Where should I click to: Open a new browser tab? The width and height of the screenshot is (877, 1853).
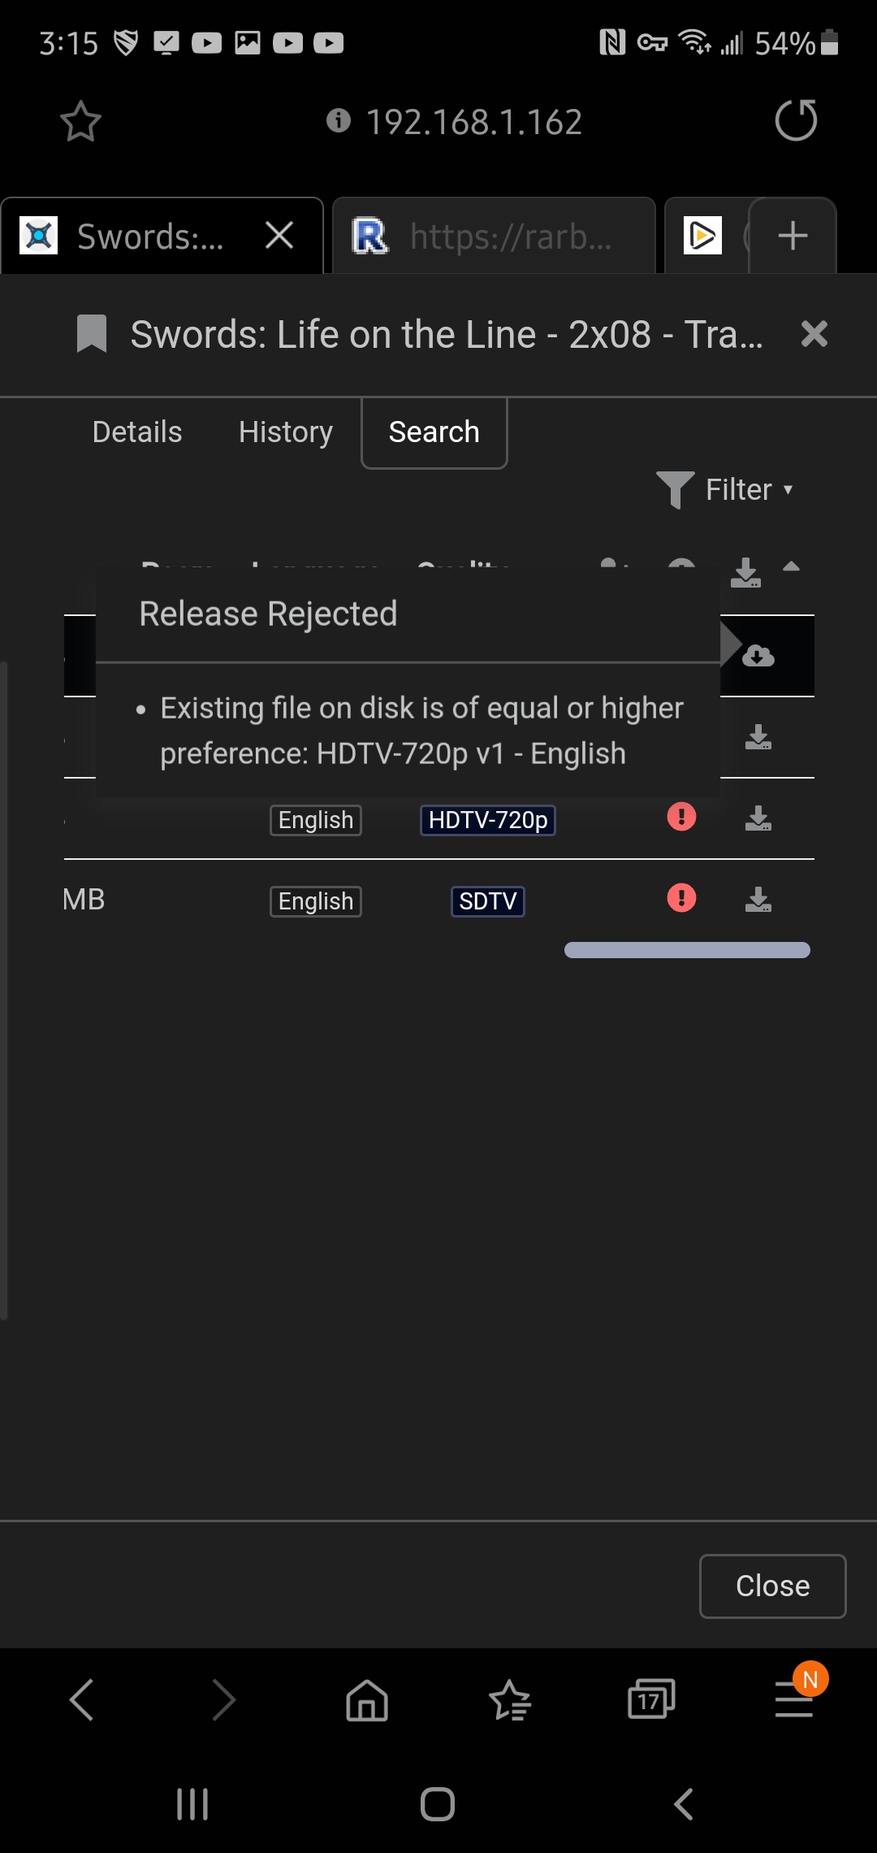793,237
